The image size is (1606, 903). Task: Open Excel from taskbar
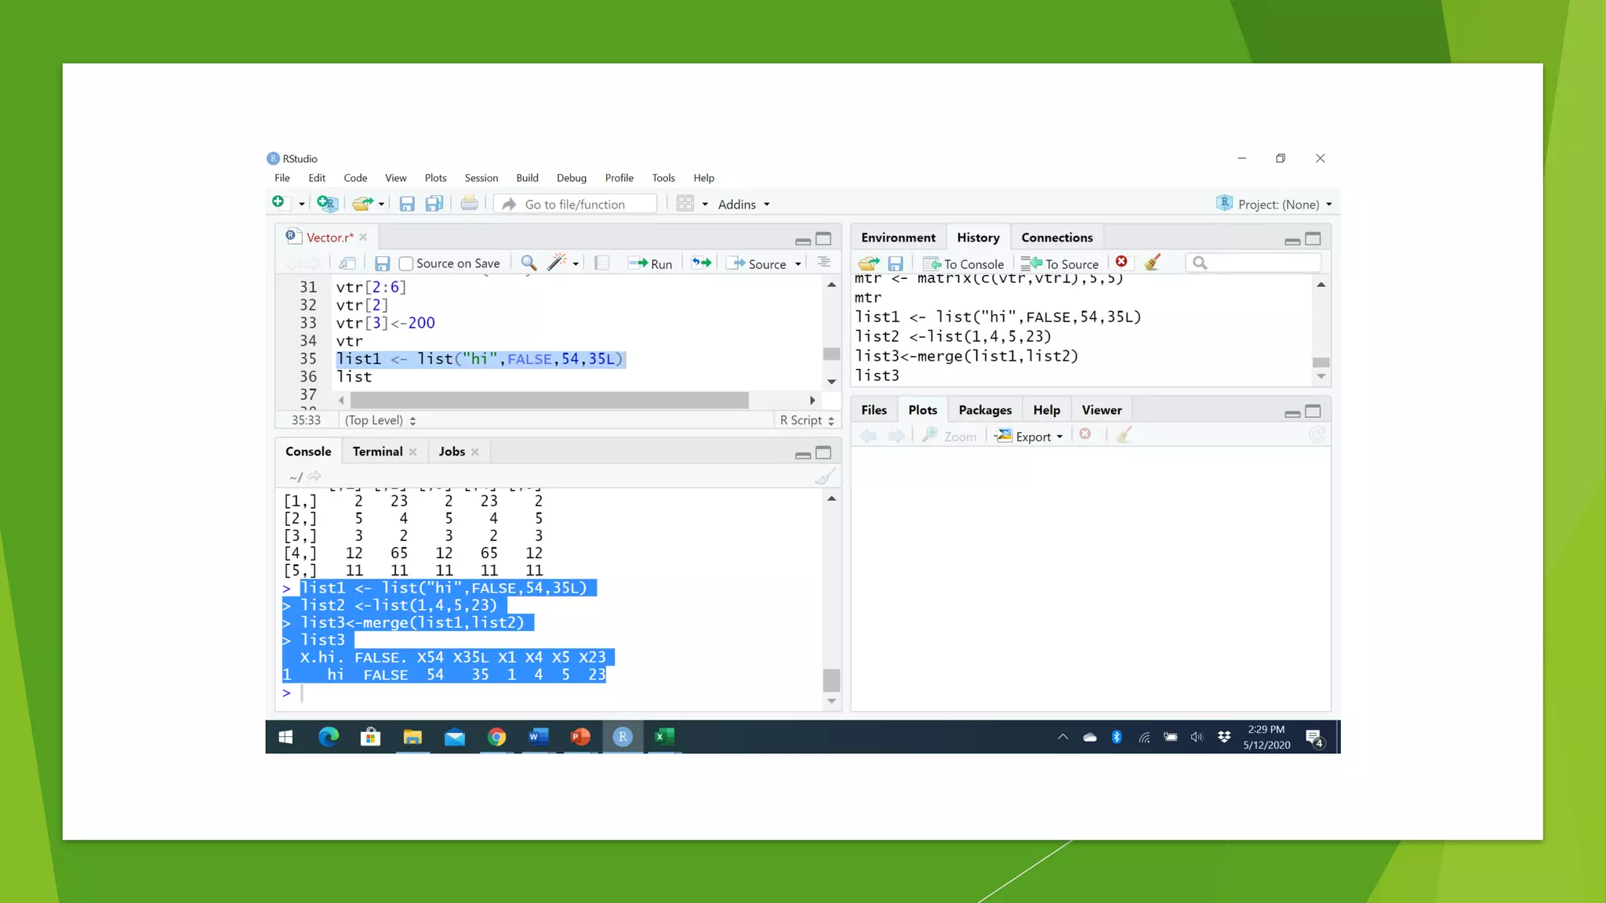point(664,737)
